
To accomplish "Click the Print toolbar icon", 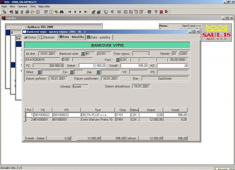I will (x=27, y=12).
